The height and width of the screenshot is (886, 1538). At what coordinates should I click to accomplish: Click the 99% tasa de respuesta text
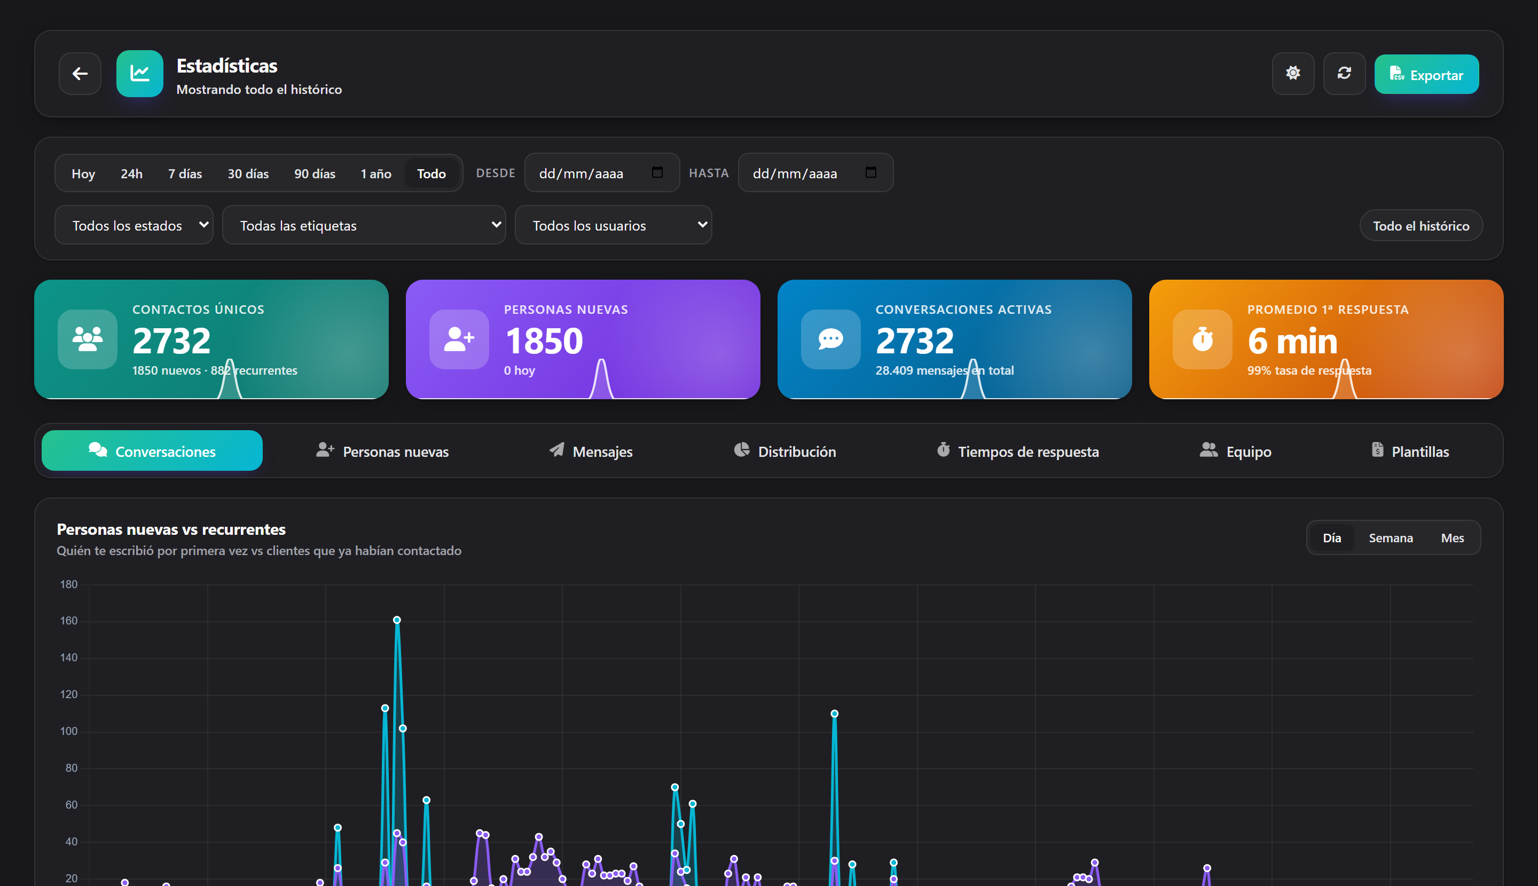tap(1309, 370)
